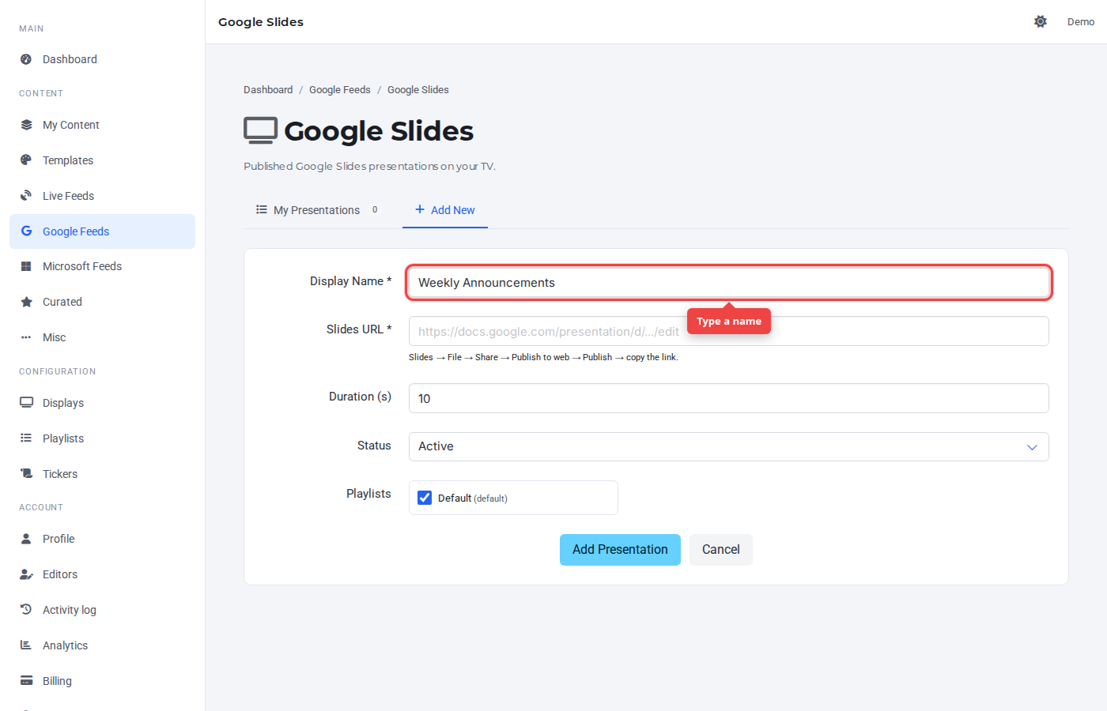The height and width of the screenshot is (711, 1107).
Task: Click the Google Slides breadcrumb
Action: coord(418,90)
